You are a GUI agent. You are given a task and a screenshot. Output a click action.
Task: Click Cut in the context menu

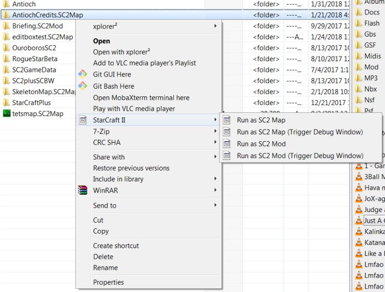[x=98, y=220]
